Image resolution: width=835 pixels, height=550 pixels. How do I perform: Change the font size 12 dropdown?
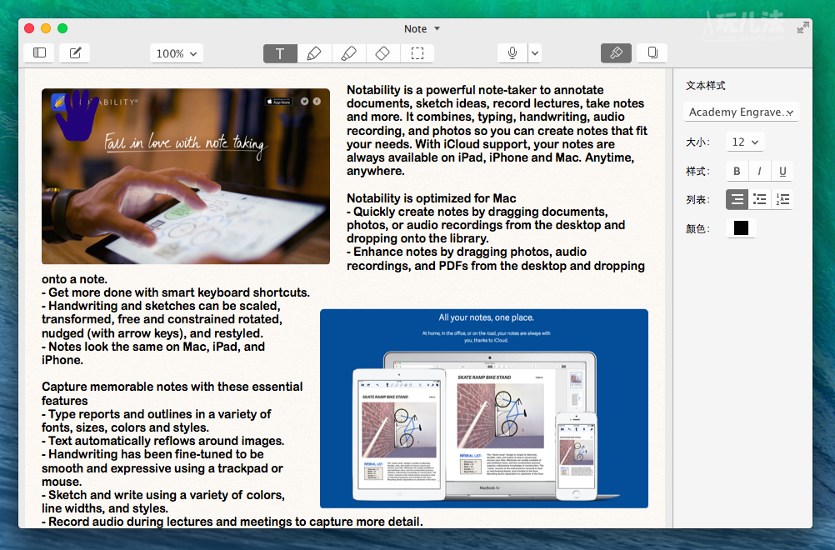pos(744,142)
